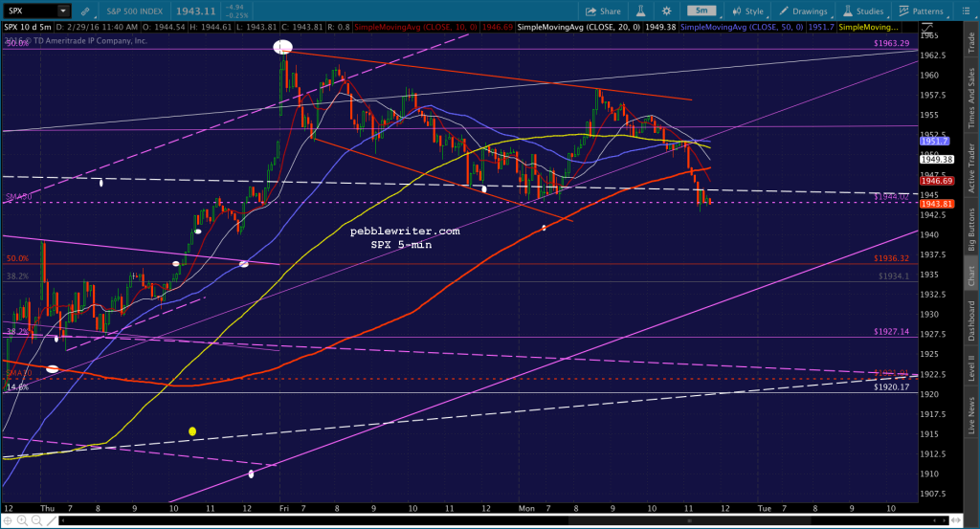
Task: Click the truncated yellow SimpleMoving... label
Action: pos(868,28)
